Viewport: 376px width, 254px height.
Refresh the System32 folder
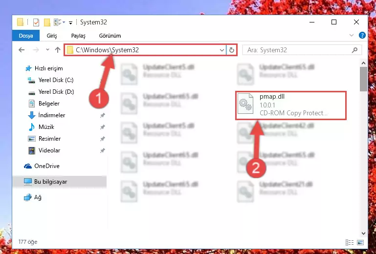231,50
